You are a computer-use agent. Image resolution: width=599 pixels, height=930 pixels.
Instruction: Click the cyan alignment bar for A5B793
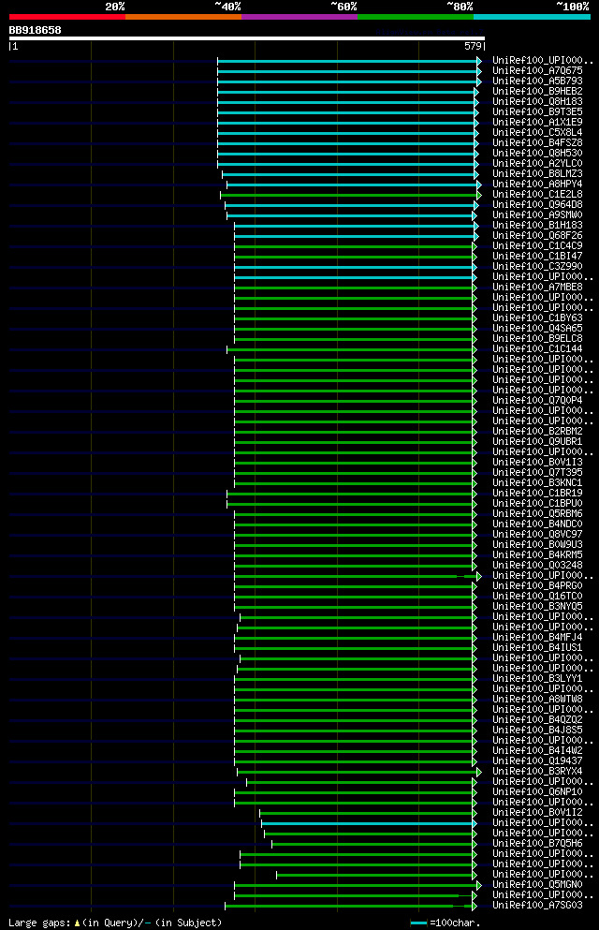tap(348, 81)
